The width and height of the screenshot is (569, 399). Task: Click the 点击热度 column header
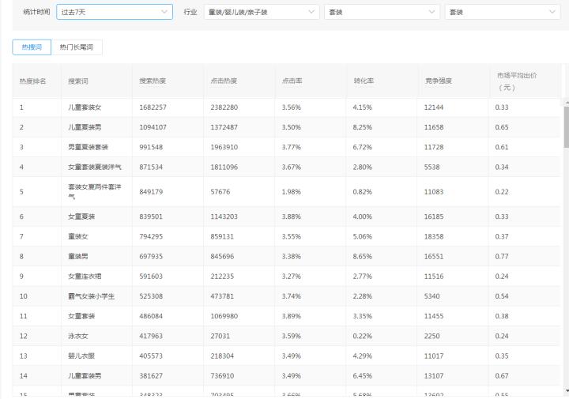[x=224, y=81]
